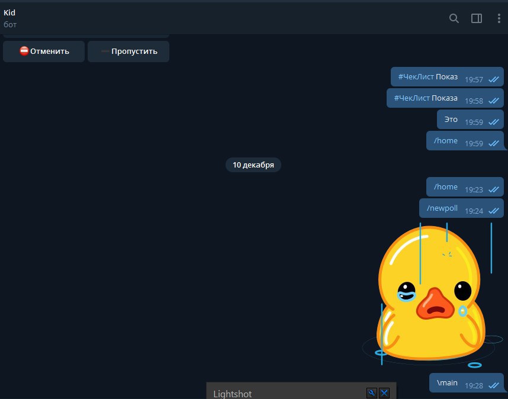Click the /home command sent at 19:59

tap(446, 140)
